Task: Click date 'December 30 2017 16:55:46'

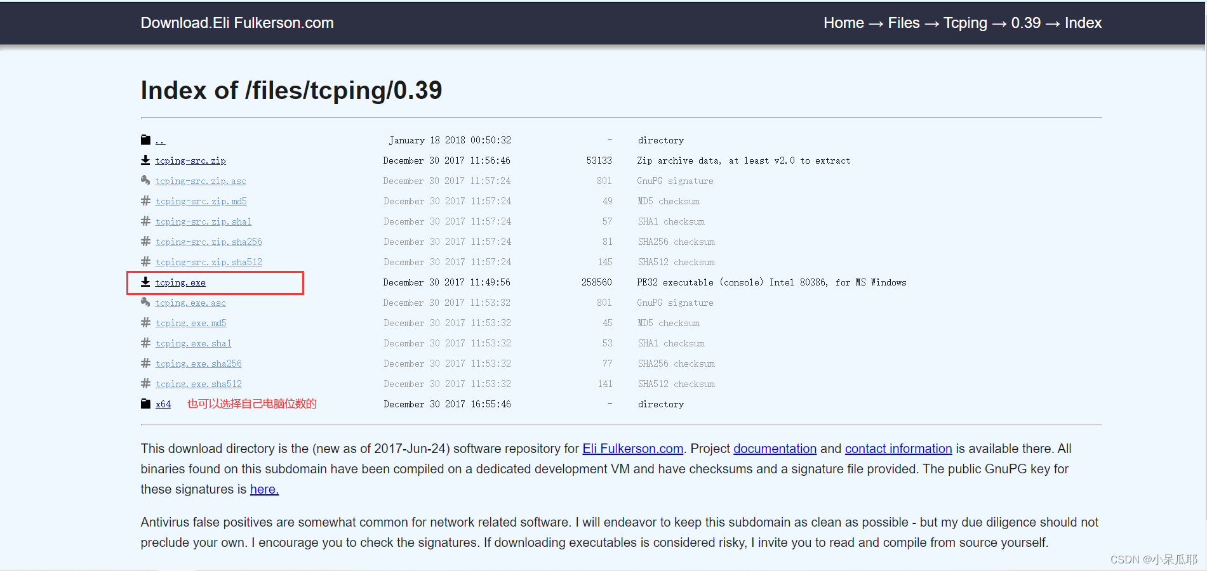Action: click(x=447, y=404)
